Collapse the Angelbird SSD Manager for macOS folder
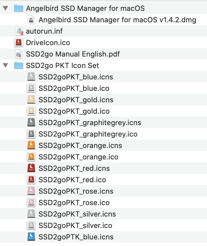This screenshot has width=207, height=246. click(5, 8)
